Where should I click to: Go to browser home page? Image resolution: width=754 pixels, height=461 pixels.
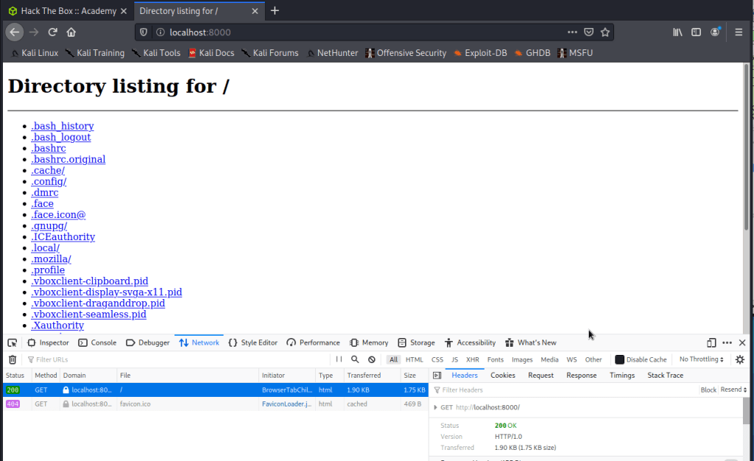[71, 32]
